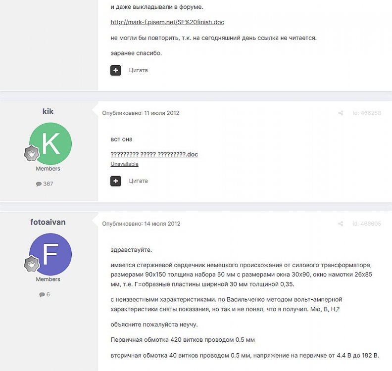Click share icon on the 14 июля 2012 post
This screenshot has width=392, height=371.
[341, 224]
